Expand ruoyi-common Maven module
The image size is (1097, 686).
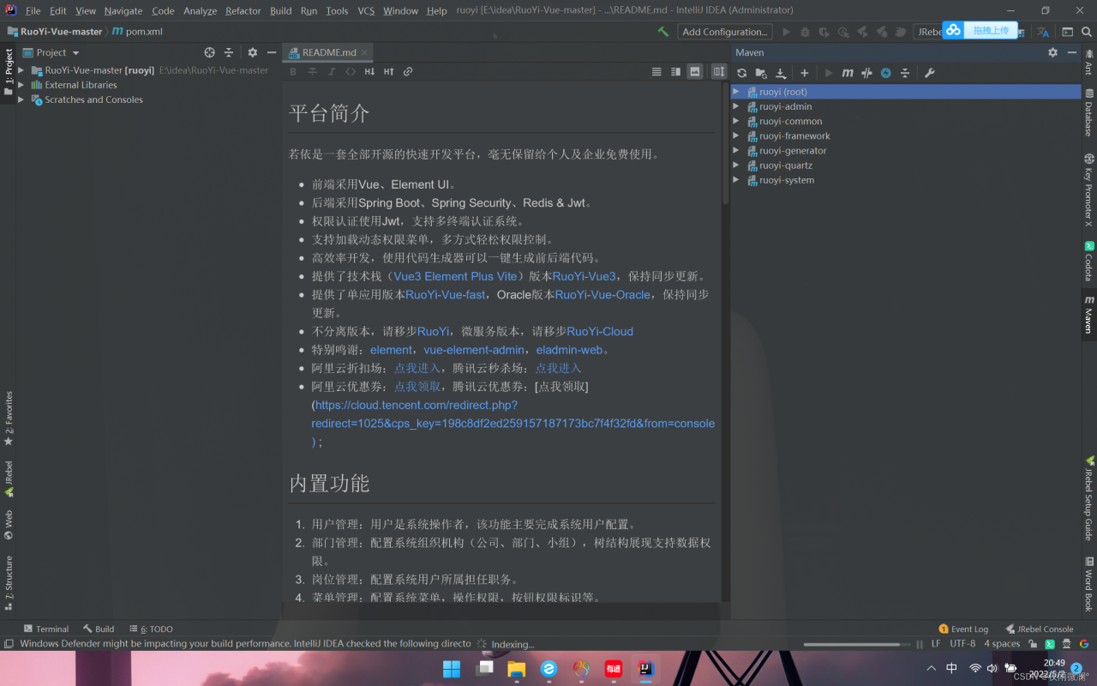(x=736, y=121)
